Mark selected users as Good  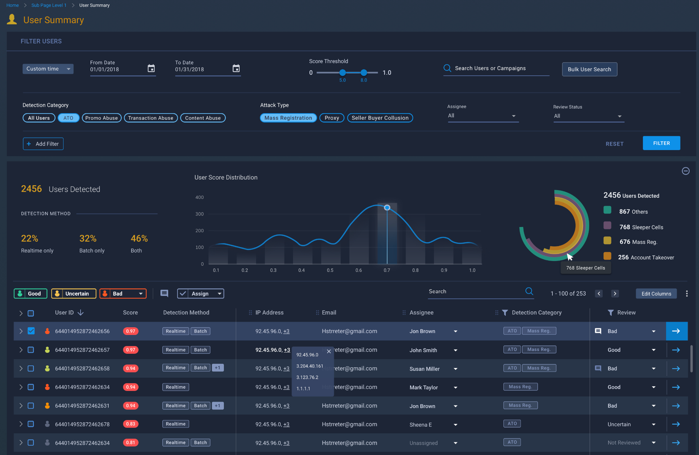30,293
